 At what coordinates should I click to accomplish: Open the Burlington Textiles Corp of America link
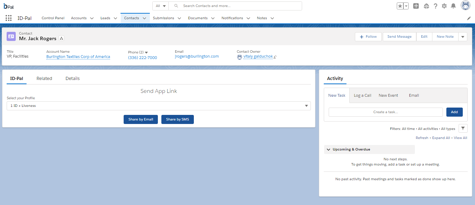pos(78,57)
